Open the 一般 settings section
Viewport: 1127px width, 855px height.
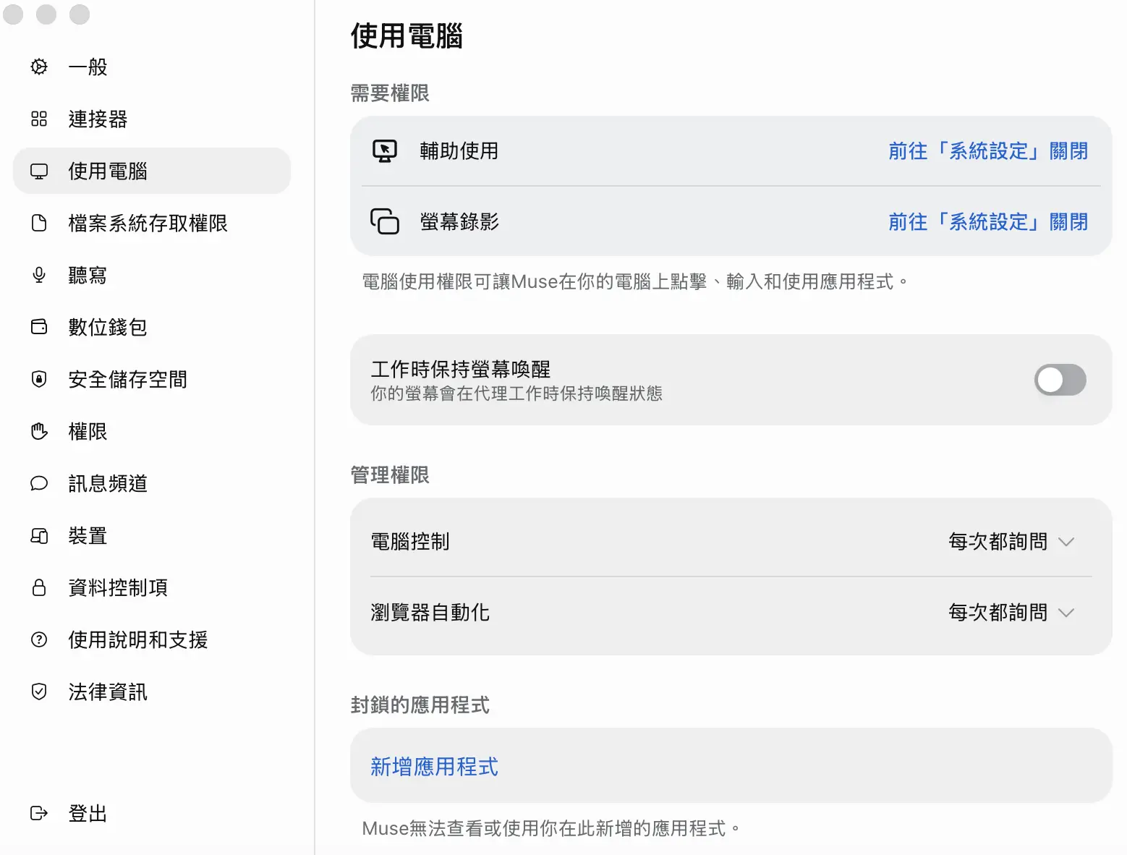(152, 67)
